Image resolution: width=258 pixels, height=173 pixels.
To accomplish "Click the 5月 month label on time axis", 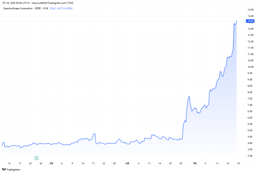I will 51,163.
